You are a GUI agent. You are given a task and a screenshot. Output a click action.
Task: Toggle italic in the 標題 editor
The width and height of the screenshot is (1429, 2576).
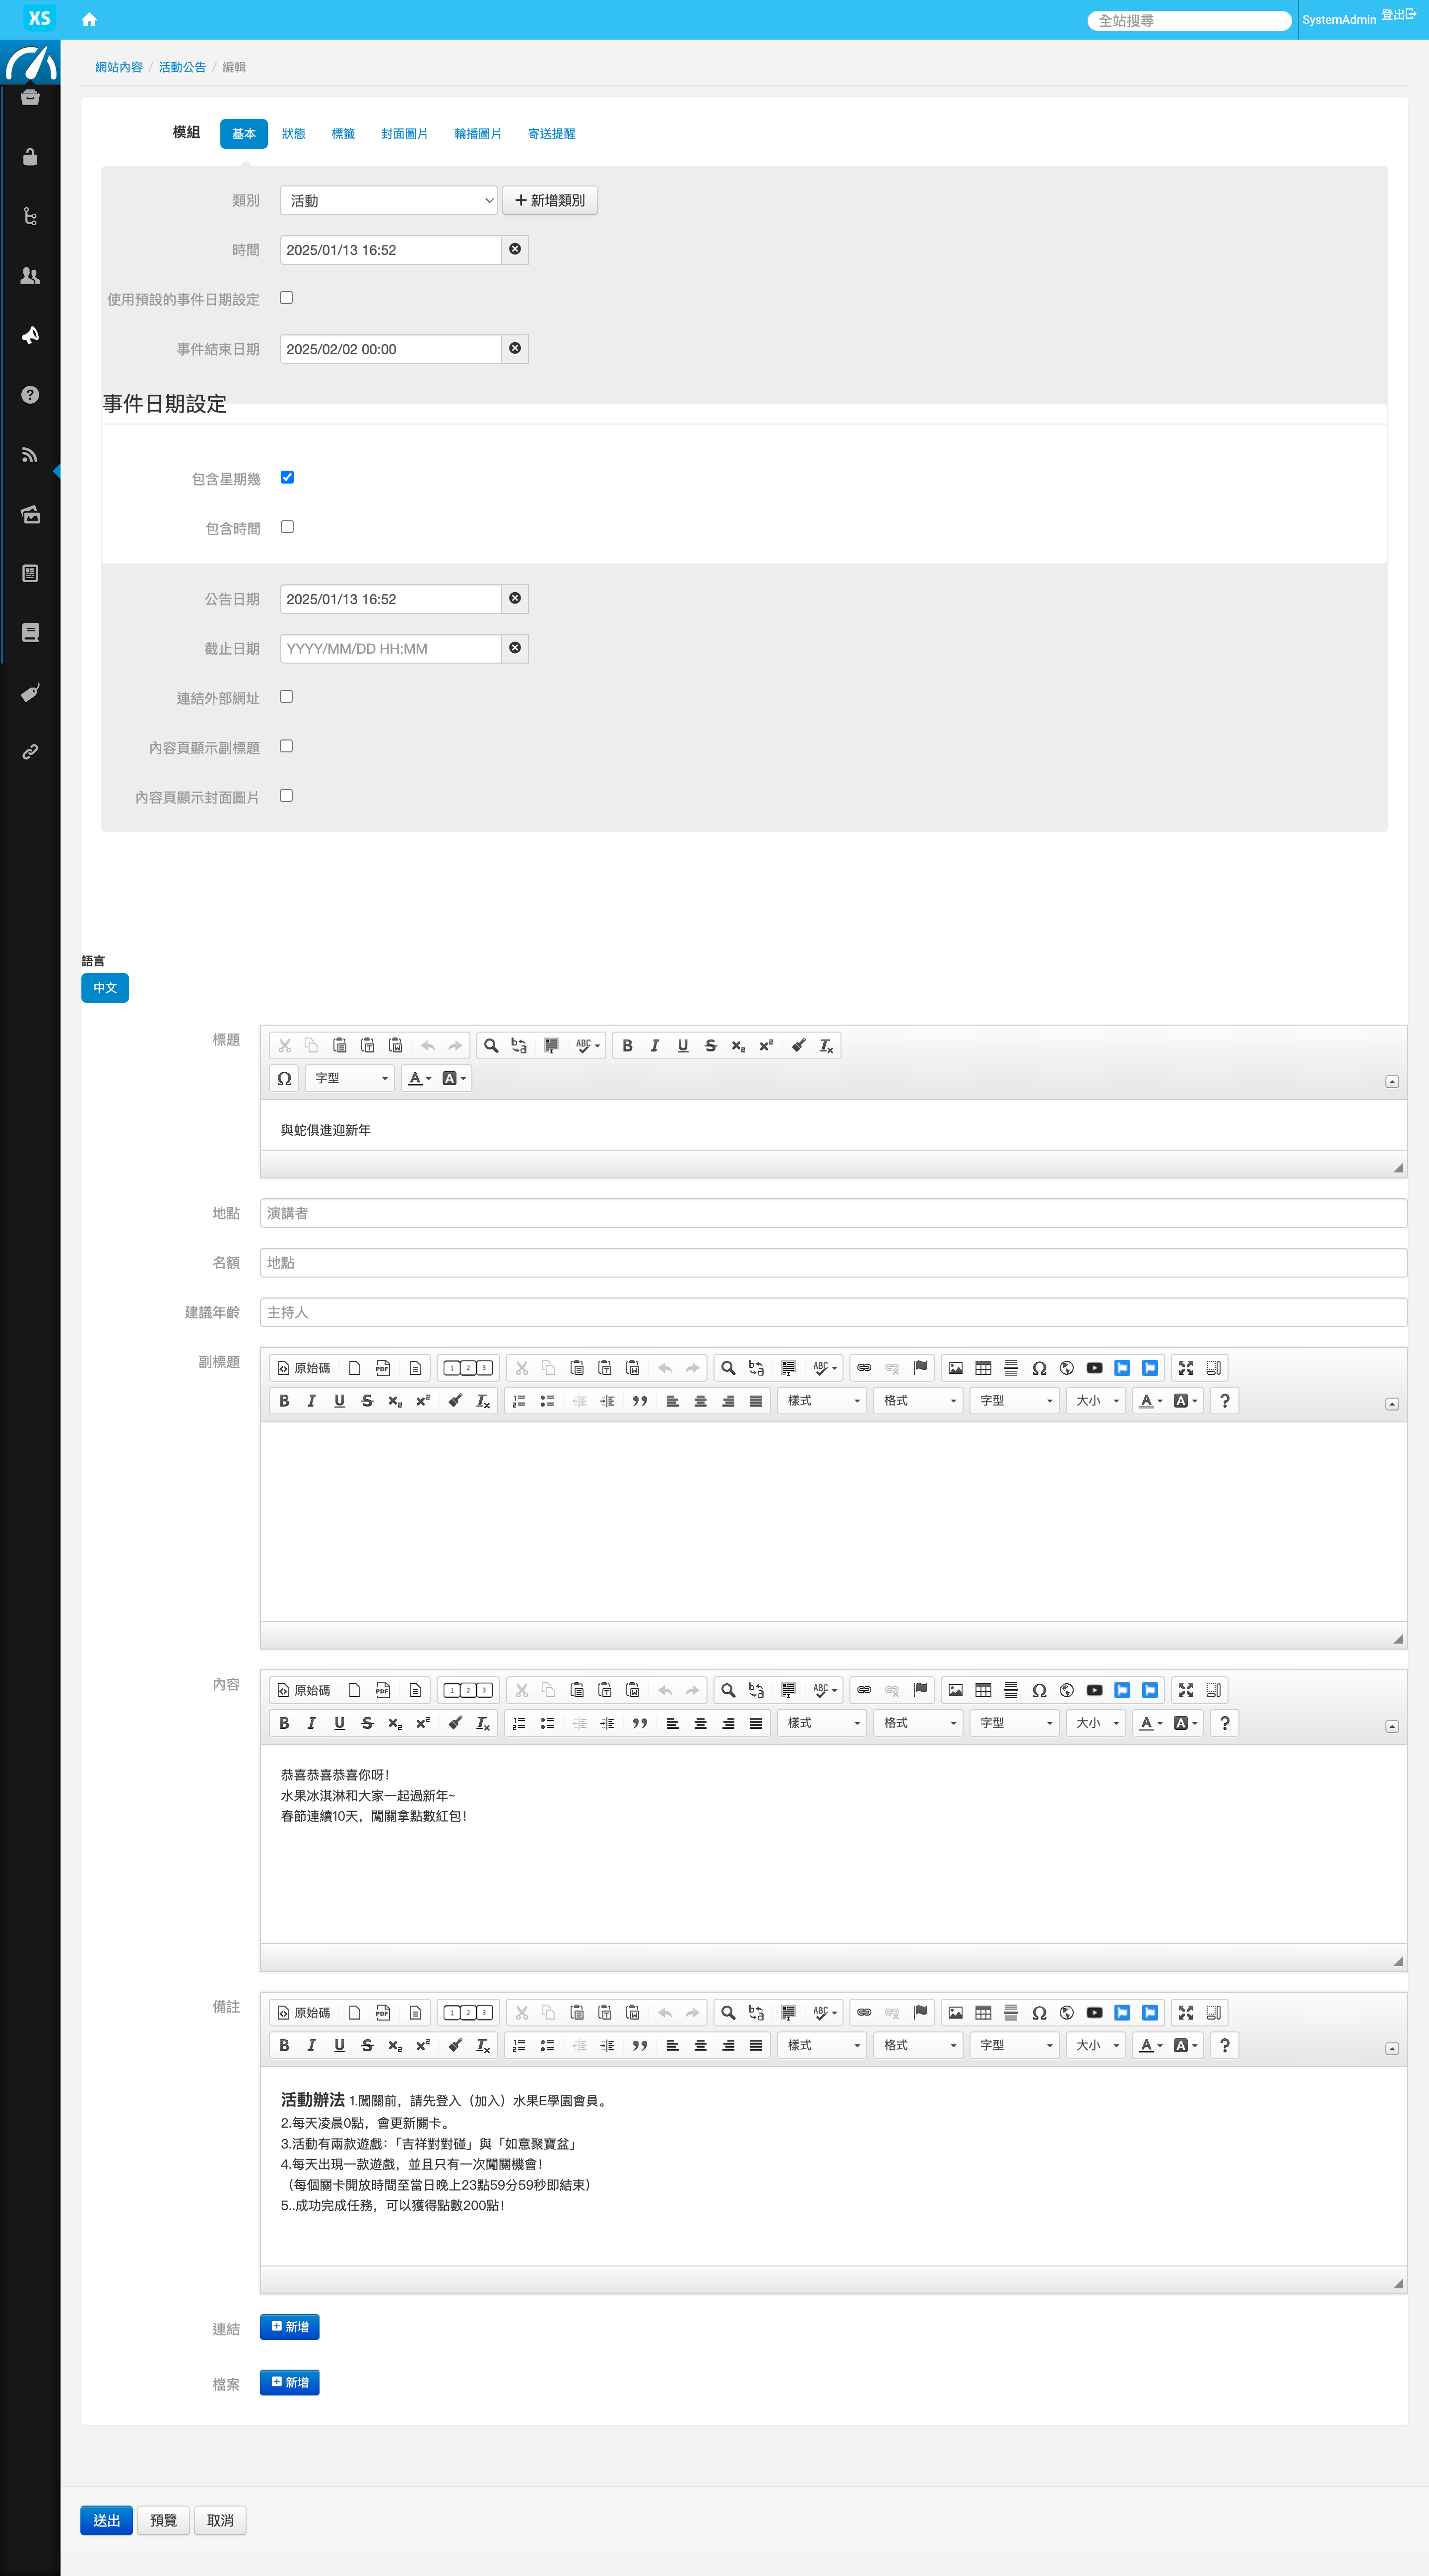(654, 1046)
